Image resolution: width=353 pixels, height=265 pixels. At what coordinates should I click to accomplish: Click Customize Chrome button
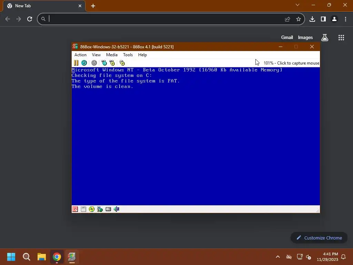coord(319,238)
